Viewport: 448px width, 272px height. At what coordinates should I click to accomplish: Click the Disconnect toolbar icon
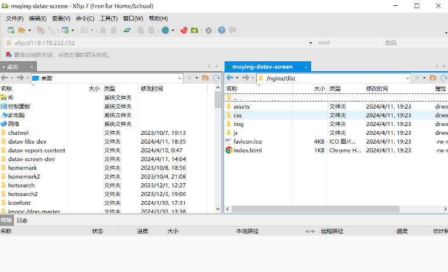[40, 30]
